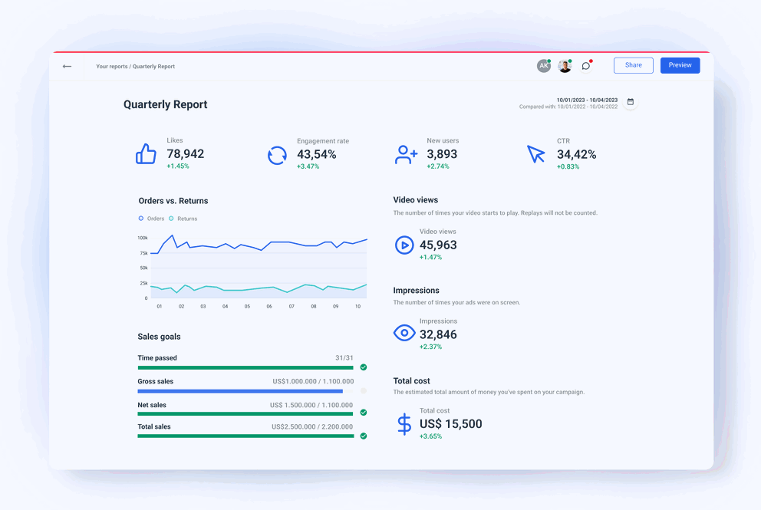Click the Share button
The image size is (761, 510).
[x=633, y=65]
